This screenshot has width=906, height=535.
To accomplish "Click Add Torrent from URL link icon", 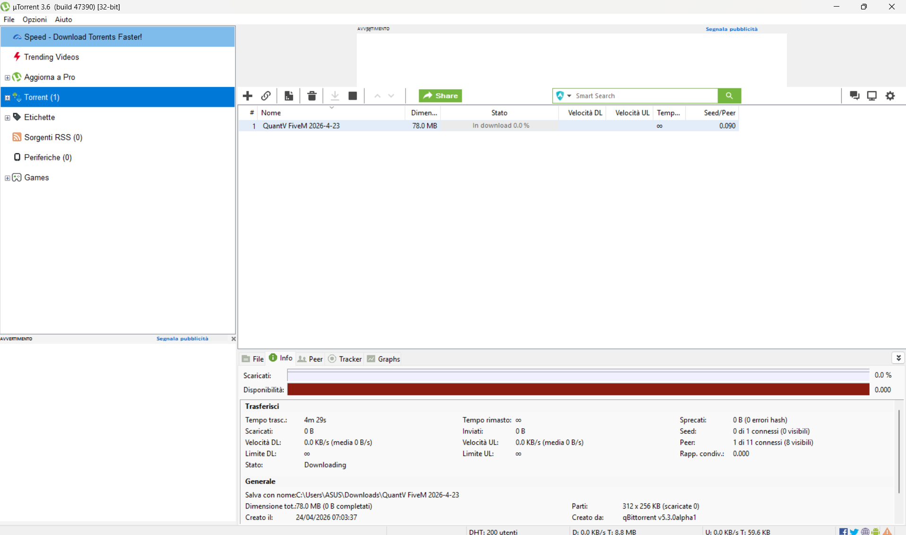I will coord(266,96).
